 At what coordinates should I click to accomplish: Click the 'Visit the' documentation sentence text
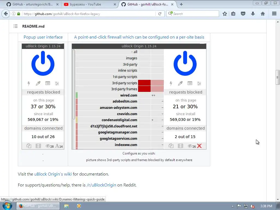pyautogui.click(x=63, y=174)
